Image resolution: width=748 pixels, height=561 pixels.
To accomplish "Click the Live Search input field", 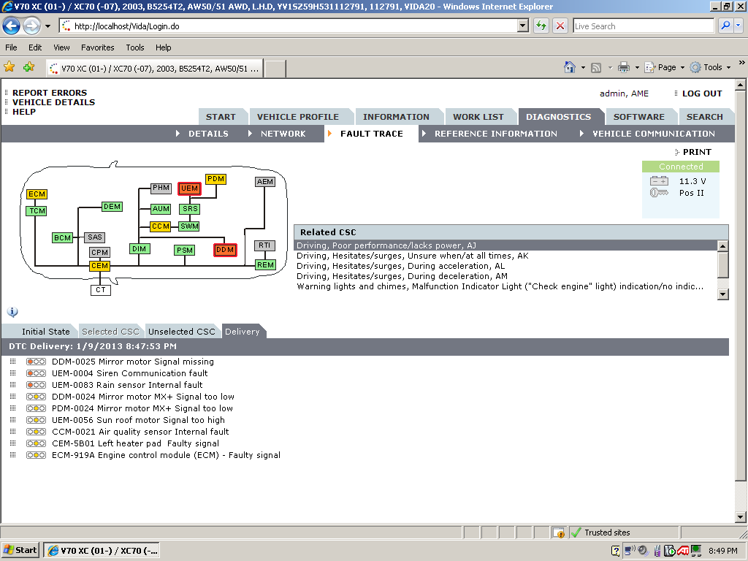I will [x=643, y=26].
